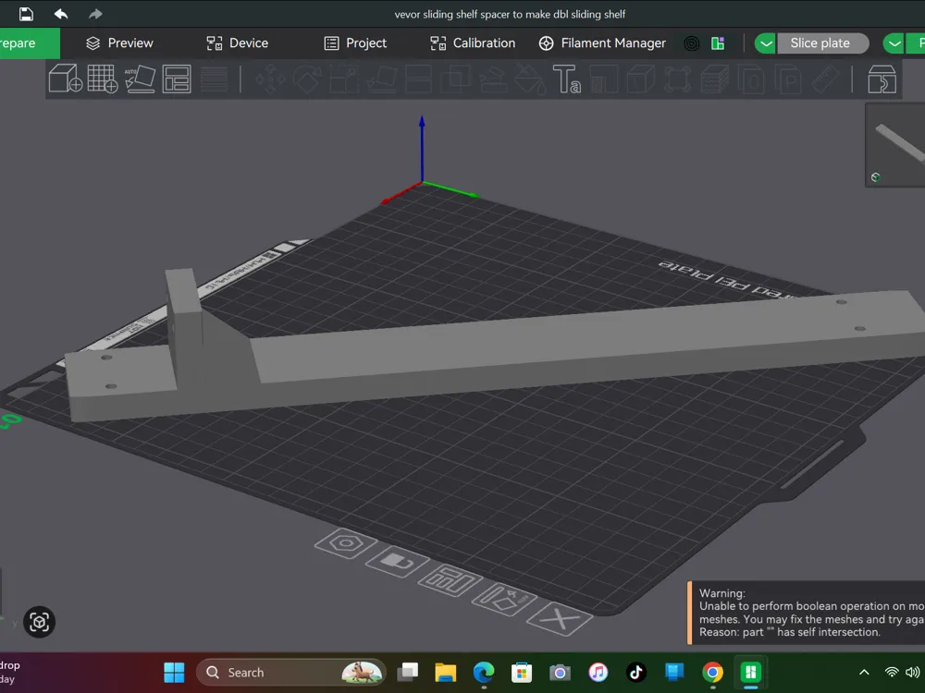Select the Text shape tool
This screenshot has width=925, height=693.
(567, 79)
